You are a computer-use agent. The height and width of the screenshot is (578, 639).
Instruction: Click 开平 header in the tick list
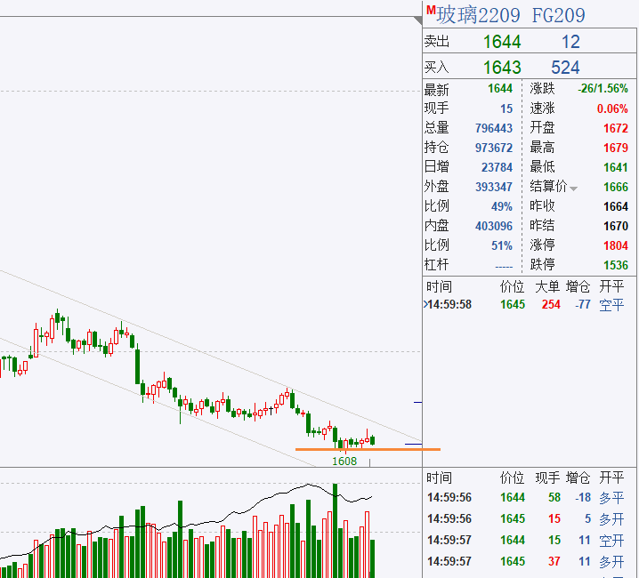tap(611, 478)
